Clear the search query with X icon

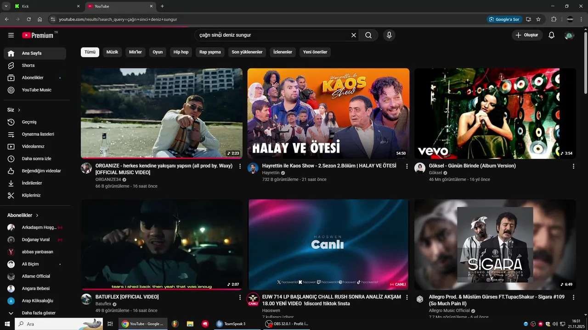coord(354,35)
